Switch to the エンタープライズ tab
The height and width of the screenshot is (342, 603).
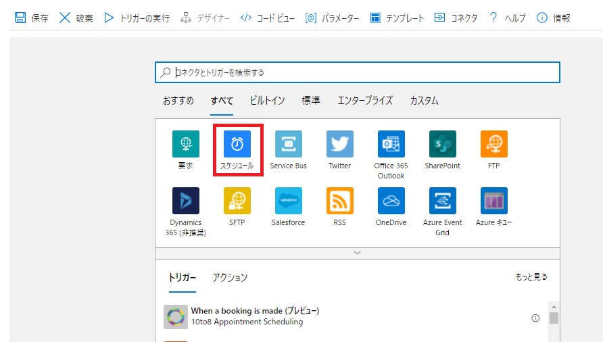365,101
